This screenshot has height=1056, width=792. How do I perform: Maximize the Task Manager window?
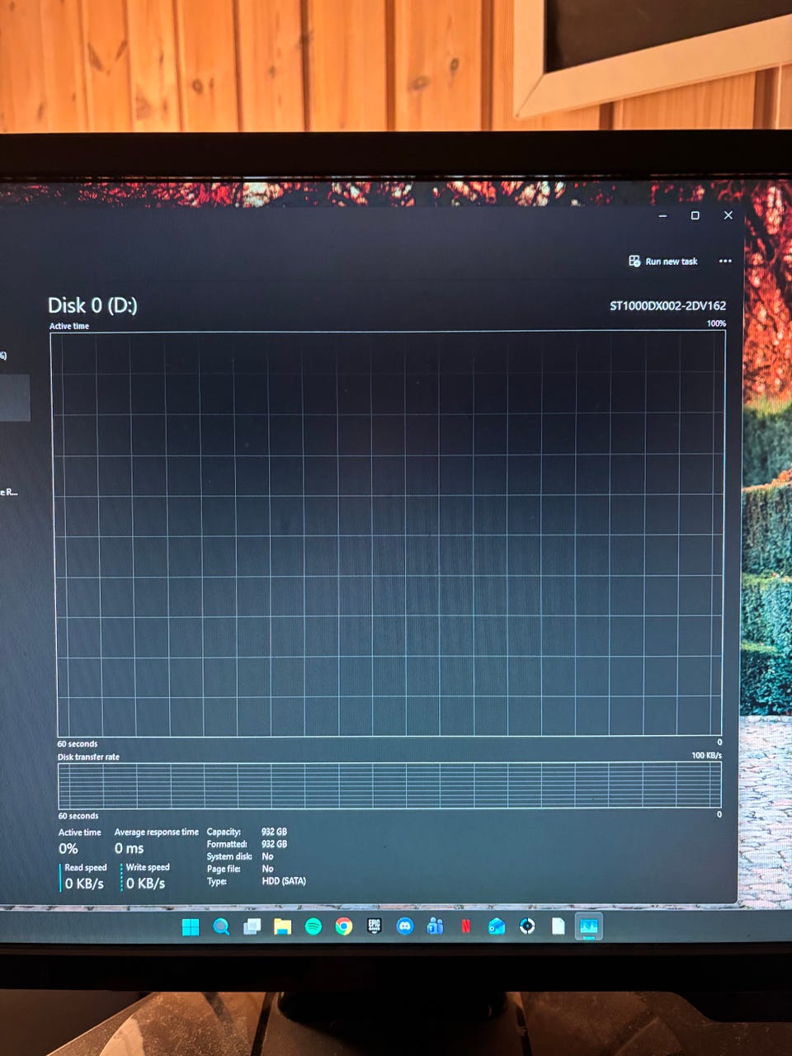695,215
